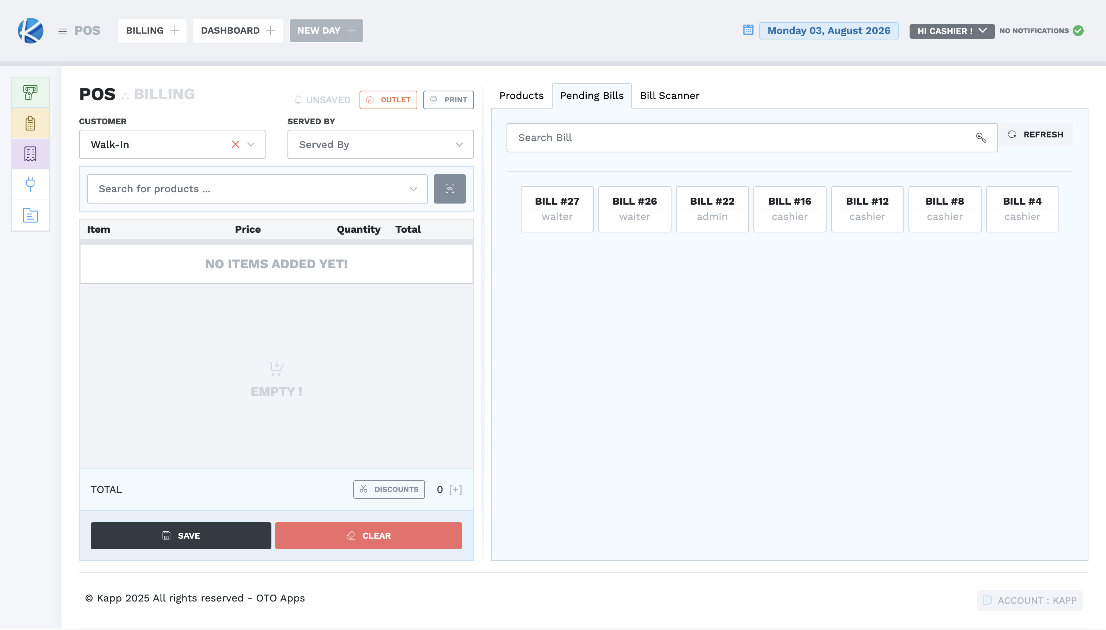1106x630 pixels.
Task: Click the REFRESH button
Action: pos(1035,134)
